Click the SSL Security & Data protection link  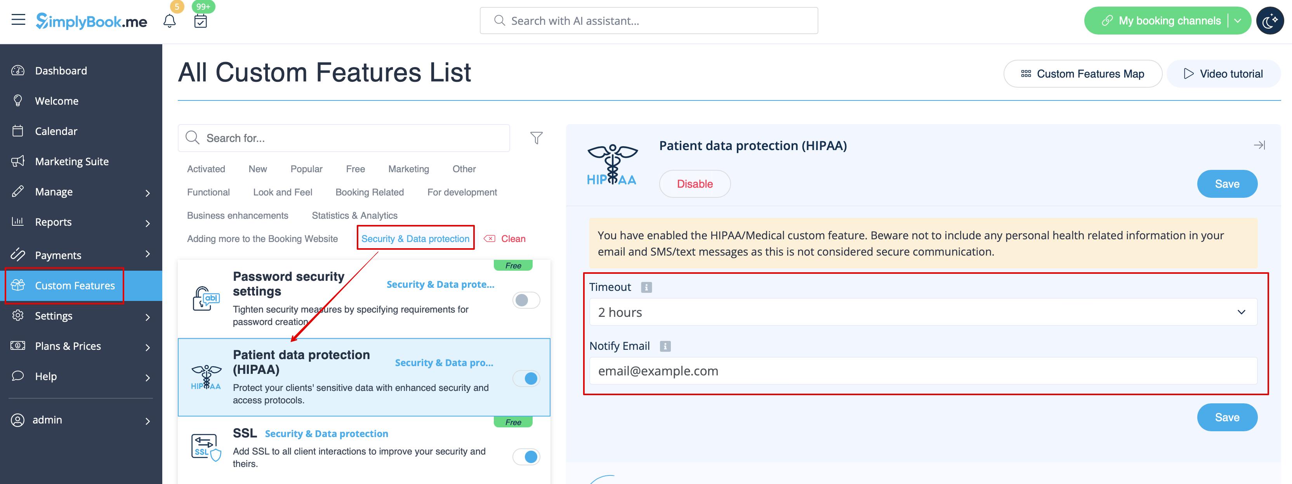(x=326, y=434)
